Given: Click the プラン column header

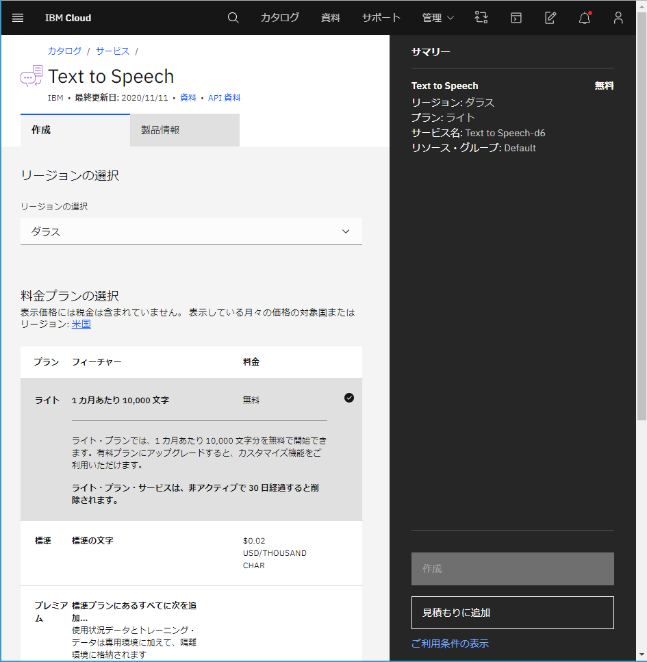Looking at the screenshot, I should click(x=46, y=362).
